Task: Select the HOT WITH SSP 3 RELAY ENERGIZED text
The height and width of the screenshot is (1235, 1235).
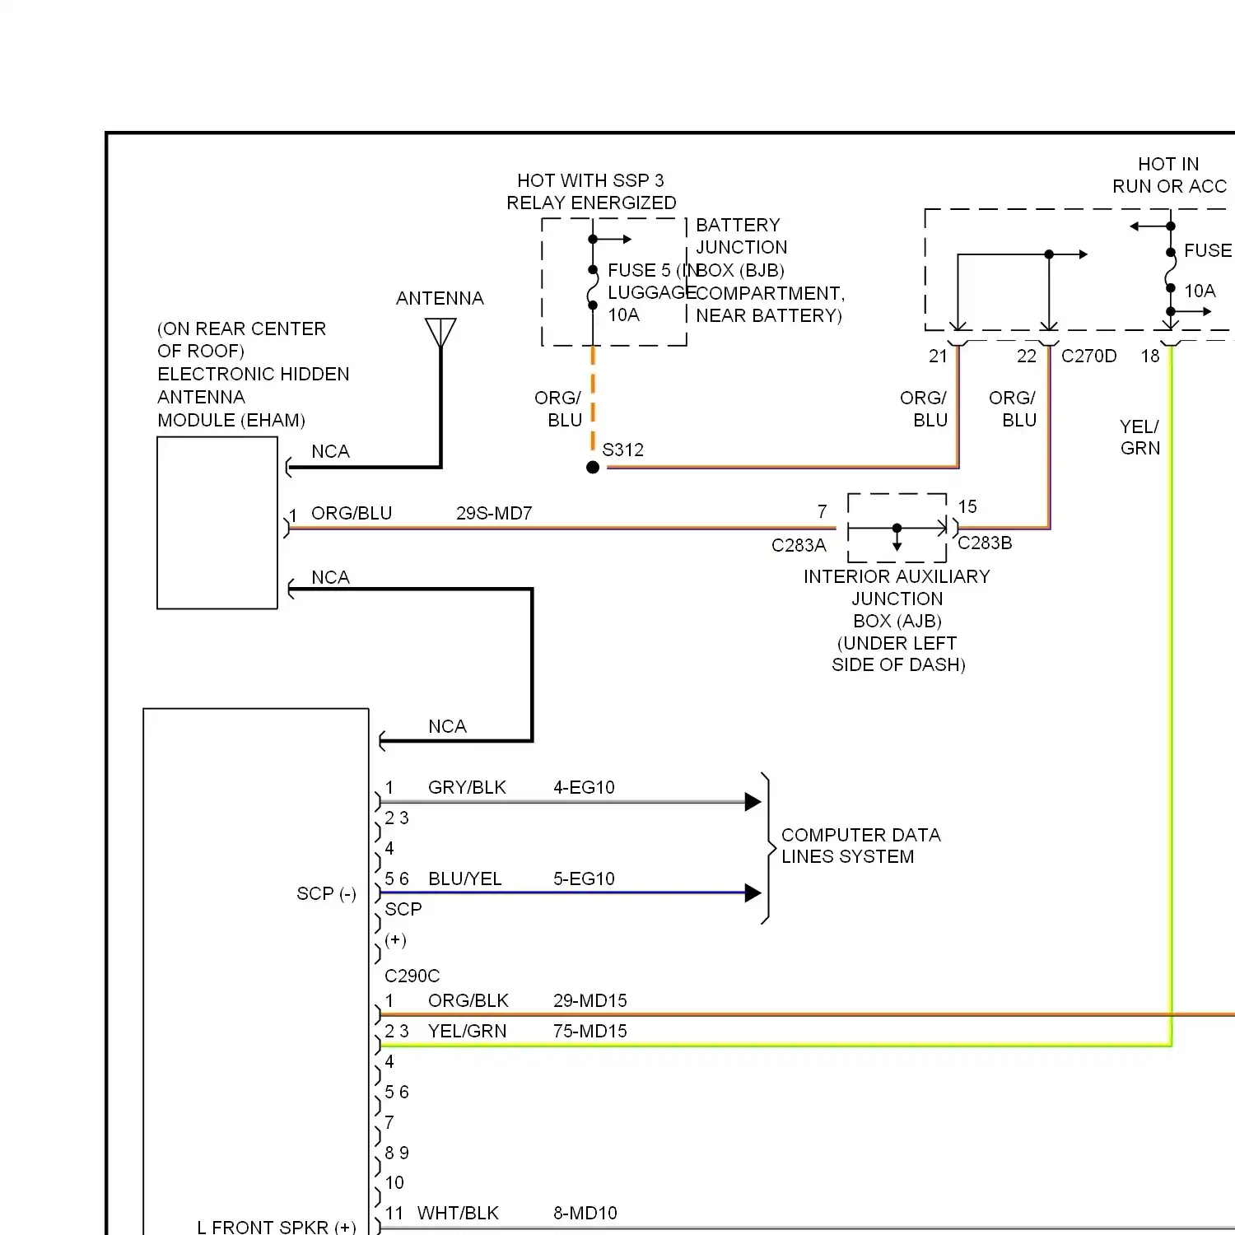Action: point(591,191)
